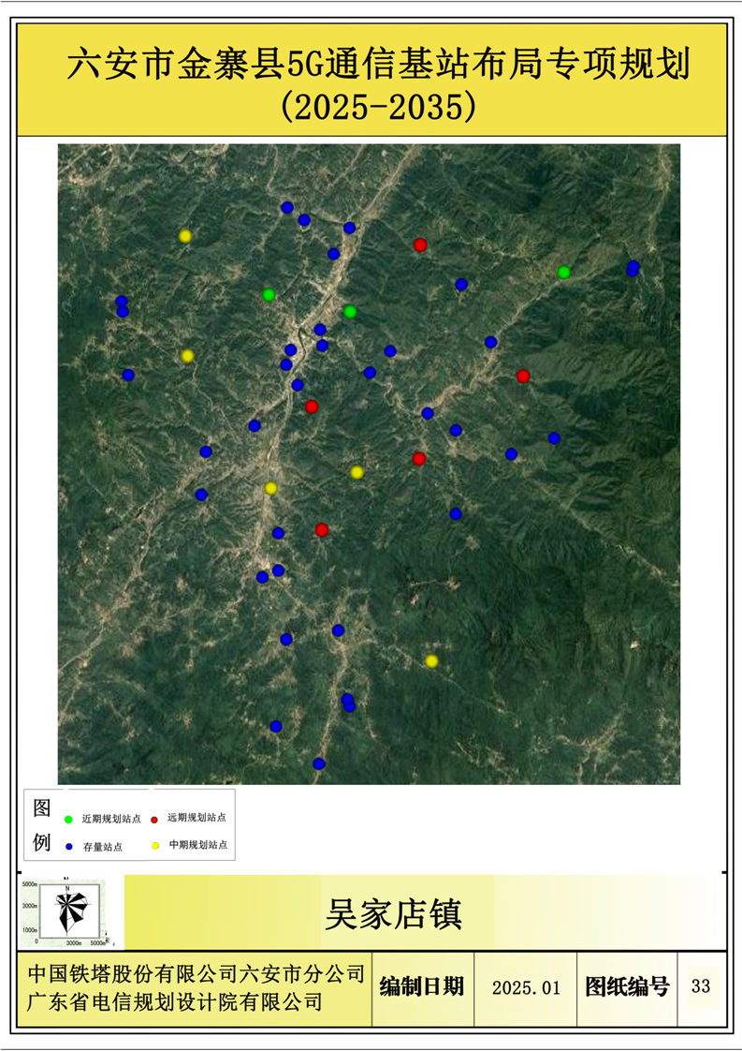This screenshot has width=742, height=1051.
Task: Click the compass rose north arrow
Action: (69, 910)
